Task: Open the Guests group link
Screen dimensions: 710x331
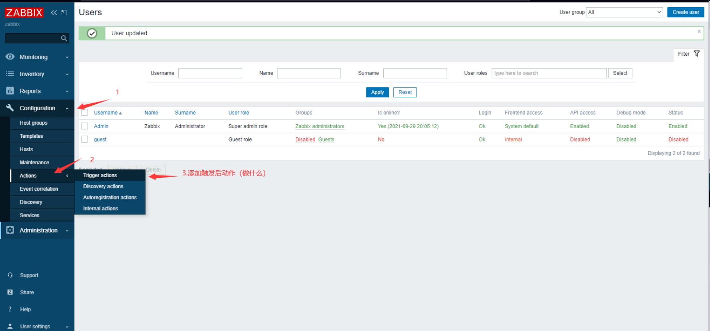Action: point(326,139)
